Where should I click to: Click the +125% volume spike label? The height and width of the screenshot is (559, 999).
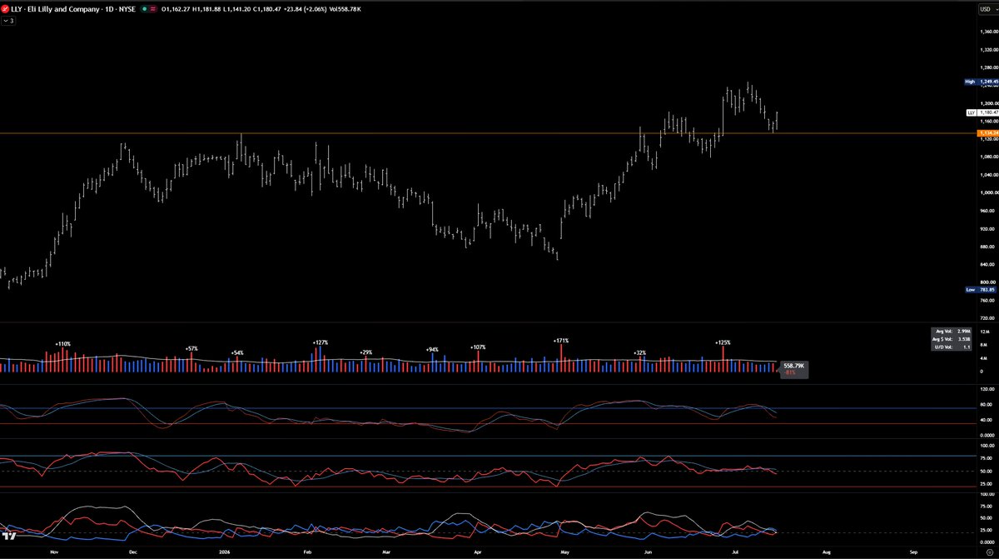(723, 342)
